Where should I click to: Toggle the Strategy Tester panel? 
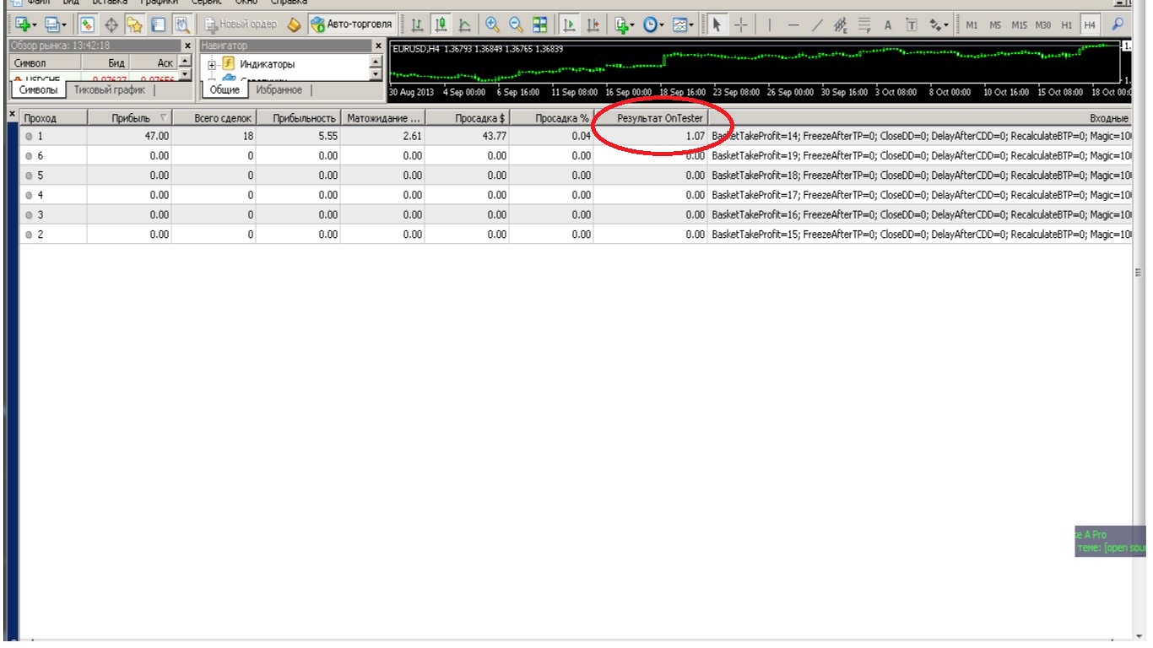(x=182, y=24)
